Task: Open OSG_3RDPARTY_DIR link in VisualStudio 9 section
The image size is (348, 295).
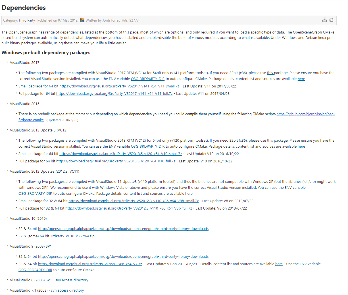Action: 35,270
